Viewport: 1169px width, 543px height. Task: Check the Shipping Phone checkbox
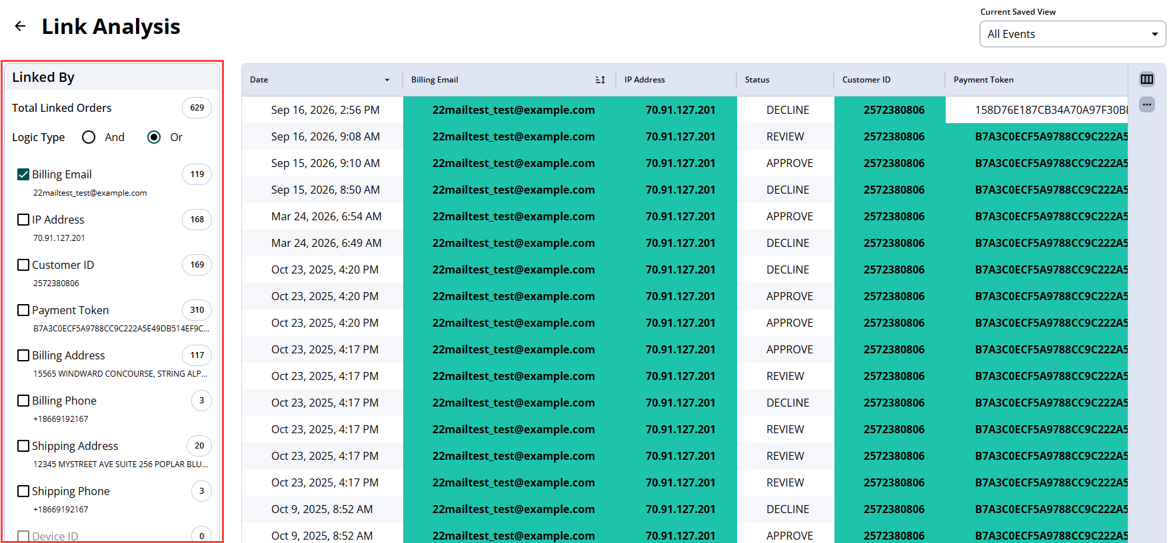point(23,491)
